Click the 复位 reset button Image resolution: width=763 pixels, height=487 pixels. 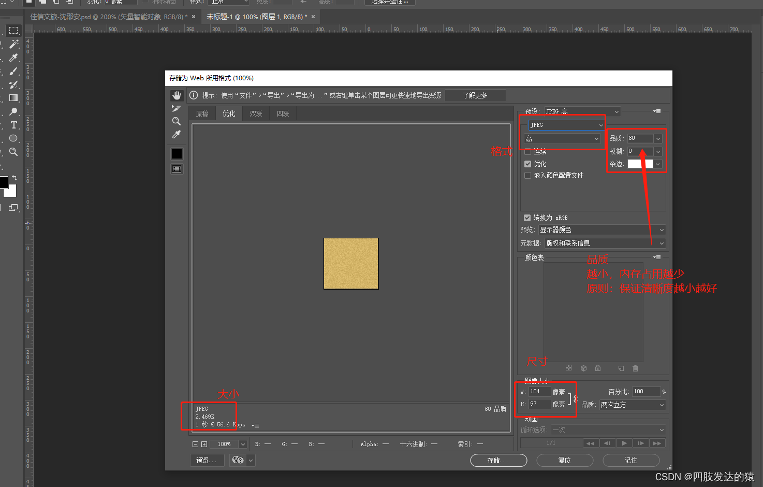click(565, 460)
